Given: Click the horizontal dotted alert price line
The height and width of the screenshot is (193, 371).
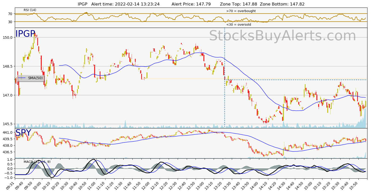Looking at the screenshot, I should [x=296, y=80].
